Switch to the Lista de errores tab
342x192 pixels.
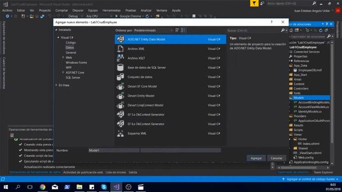(x=115, y=172)
